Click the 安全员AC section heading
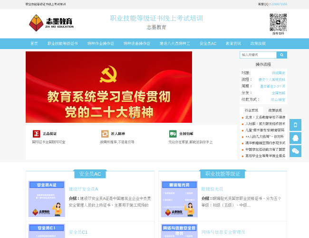 (90, 174)
